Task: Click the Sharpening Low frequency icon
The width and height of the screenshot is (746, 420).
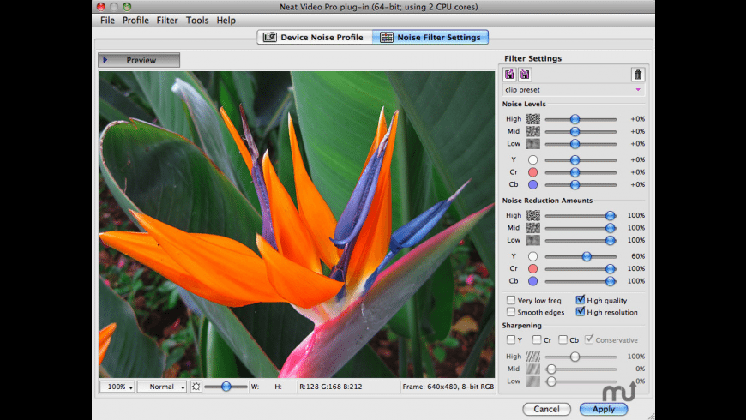Action: click(532, 381)
